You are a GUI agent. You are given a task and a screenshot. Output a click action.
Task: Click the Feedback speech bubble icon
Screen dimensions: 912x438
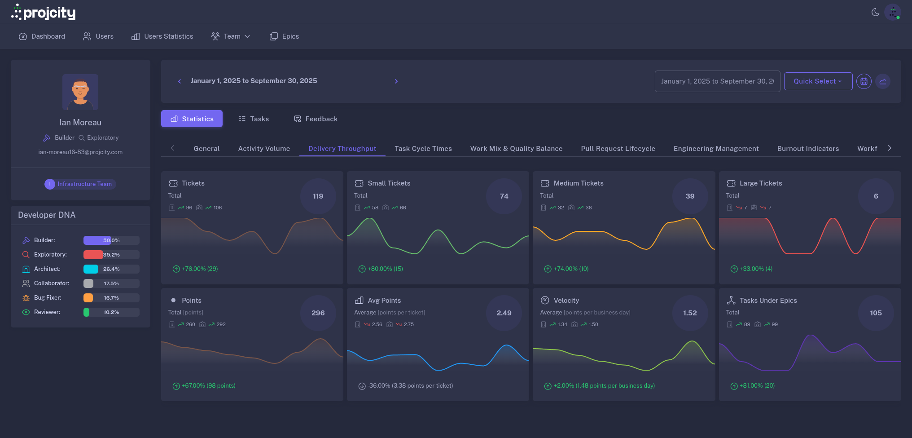point(298,119)
